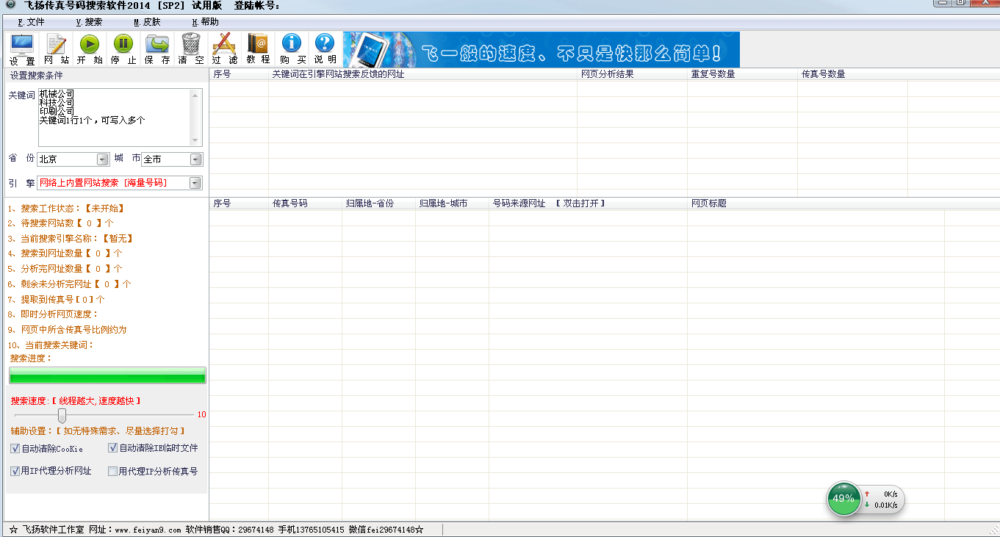Click the blue advertising banner image
This screenshot has width=1000, height=537.
[542, 49]
